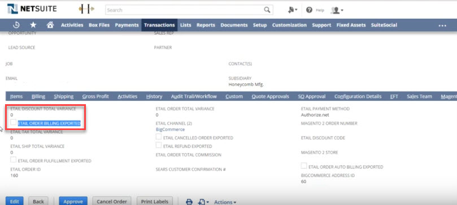The image size is (457, 205).
Task: Click the BigCommerce Address ID value 60
Action: 303,181
